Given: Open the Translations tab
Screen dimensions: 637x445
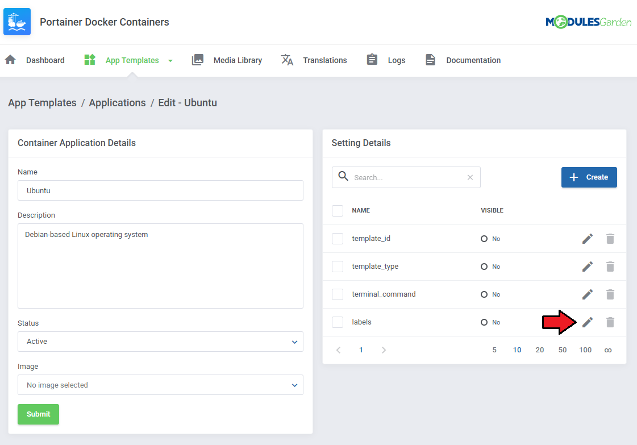Looking at the screenshot, I should point(325,60).
